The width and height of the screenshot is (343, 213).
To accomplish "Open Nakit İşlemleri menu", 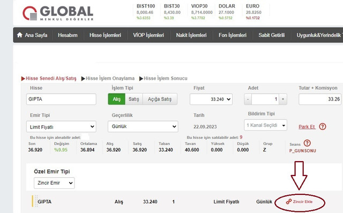I will point(191,35).
